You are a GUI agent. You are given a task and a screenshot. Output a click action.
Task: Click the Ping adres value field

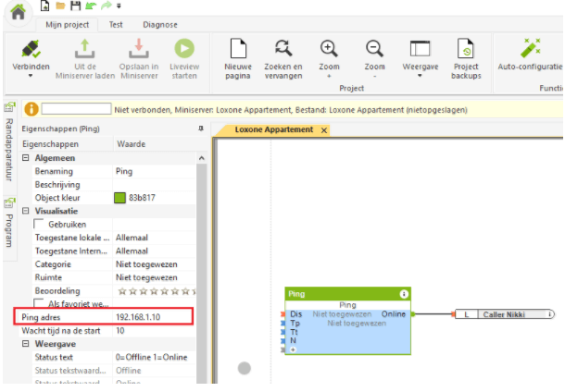(153, 316)
